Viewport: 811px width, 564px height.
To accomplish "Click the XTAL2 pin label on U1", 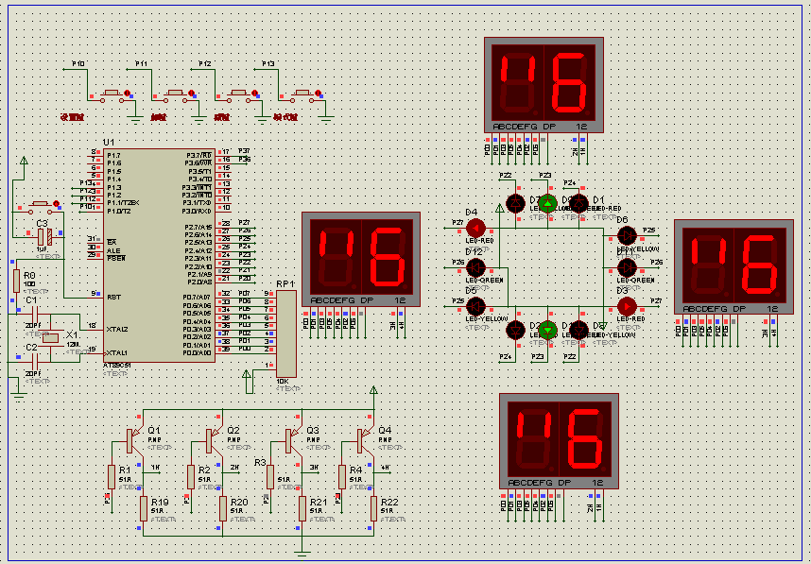I will pos(117,330).
